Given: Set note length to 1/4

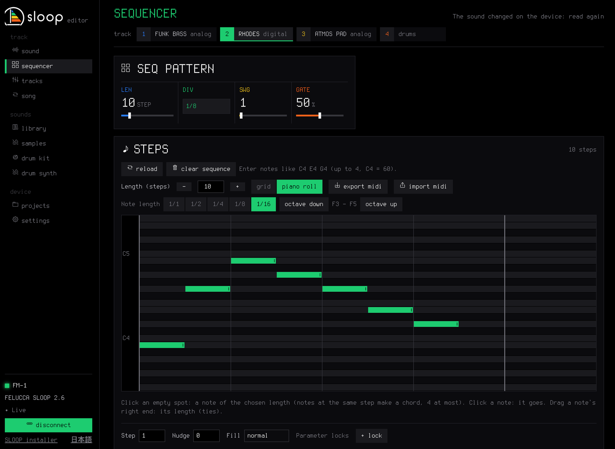Looking at the screenshot, I should click(x=218, y=204).
